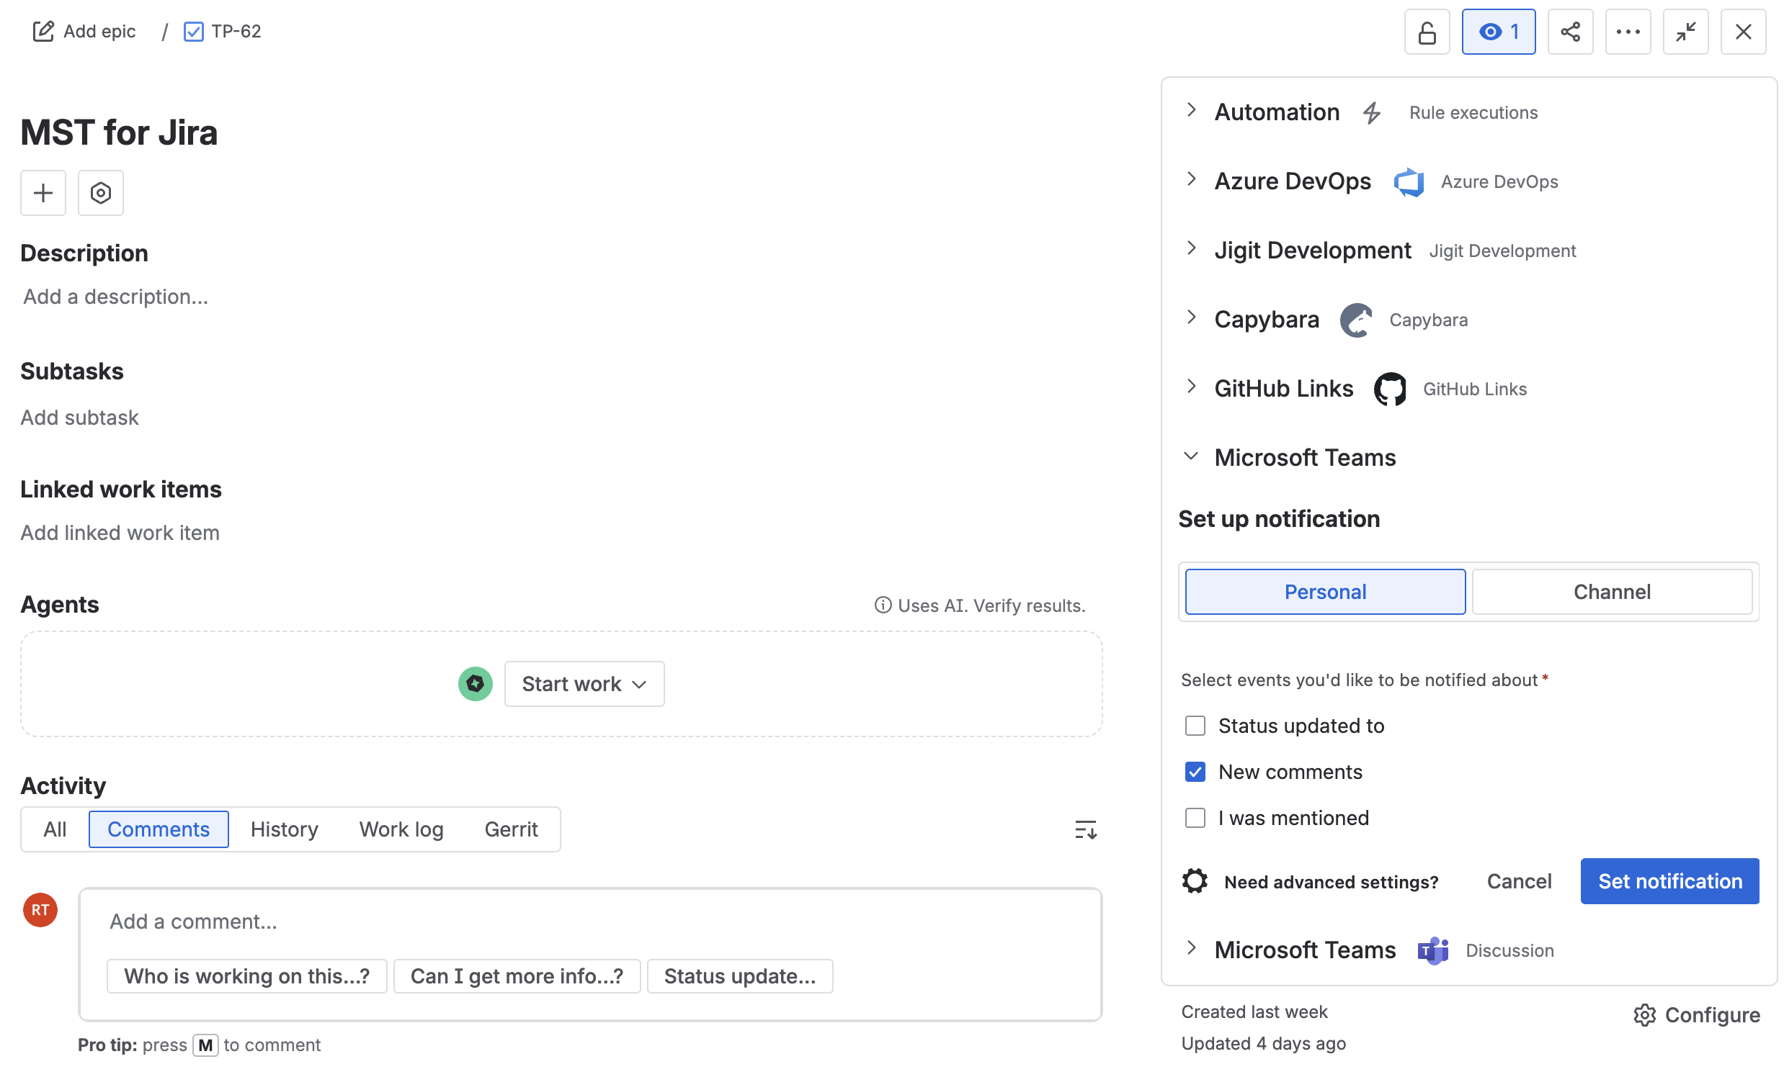Screen dimensions: 1784x1077
Task: Click the Set notification button
Action: coord(1669,881)
